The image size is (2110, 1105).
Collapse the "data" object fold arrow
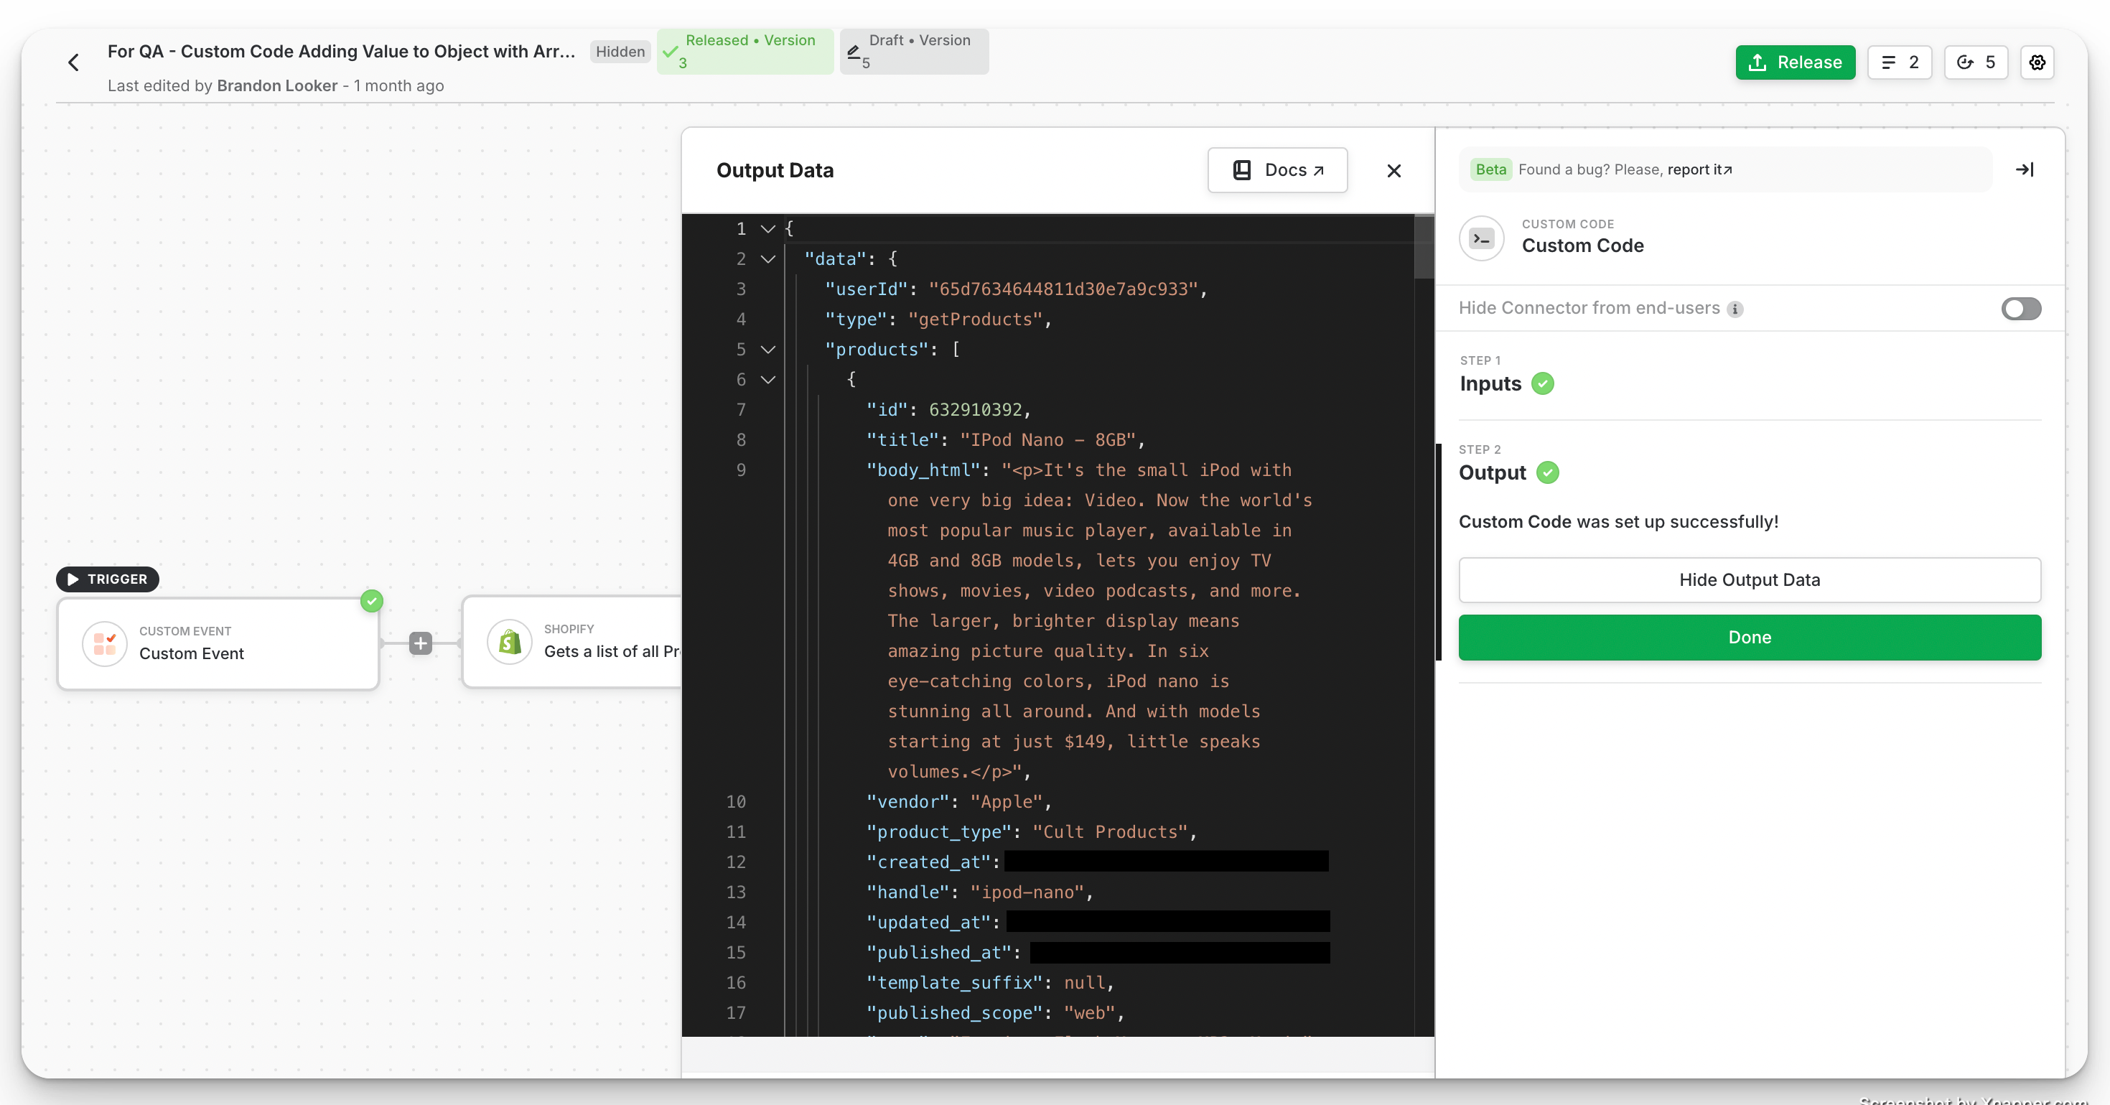pyautogui.click(x=767, y=259)
